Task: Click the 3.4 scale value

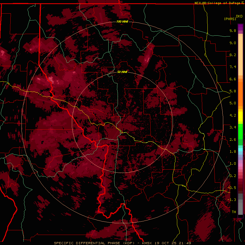Action: click(x=233, y=127)
